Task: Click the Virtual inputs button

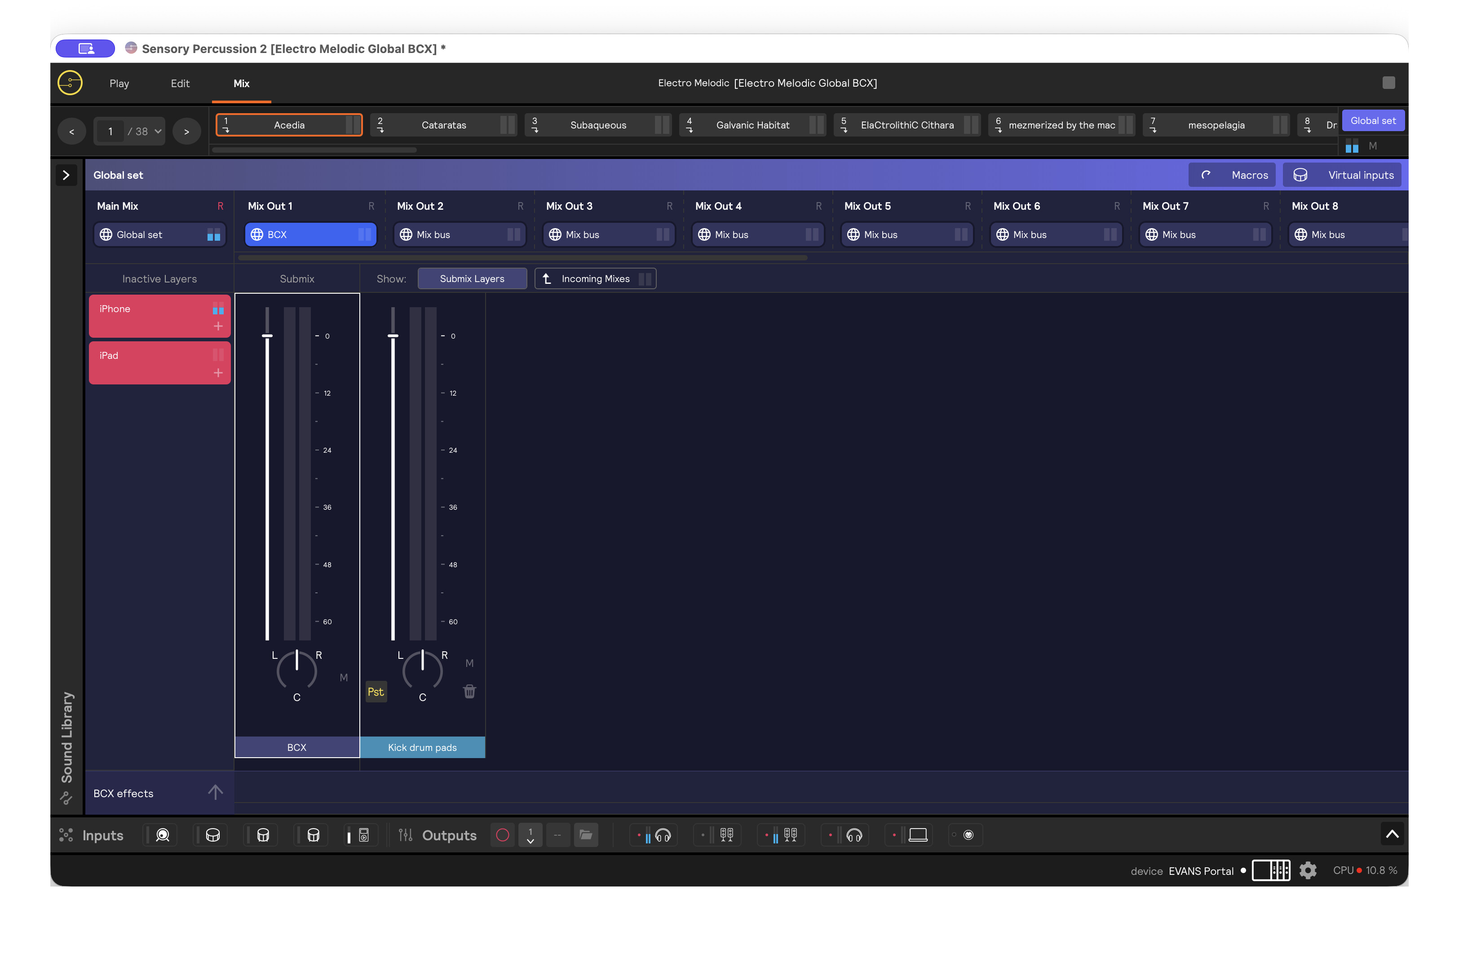Action: click(1343, 175)
